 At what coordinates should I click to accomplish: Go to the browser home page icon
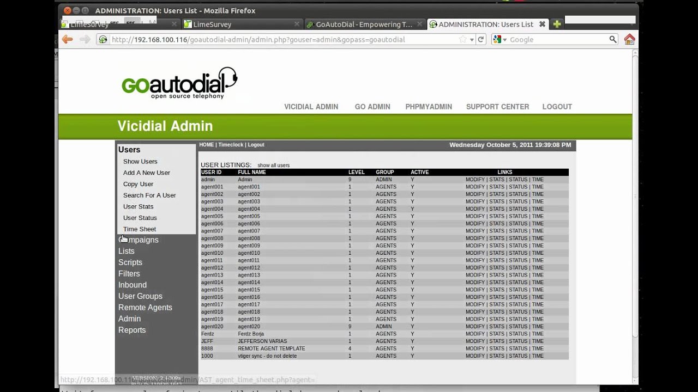click(629, 39)
